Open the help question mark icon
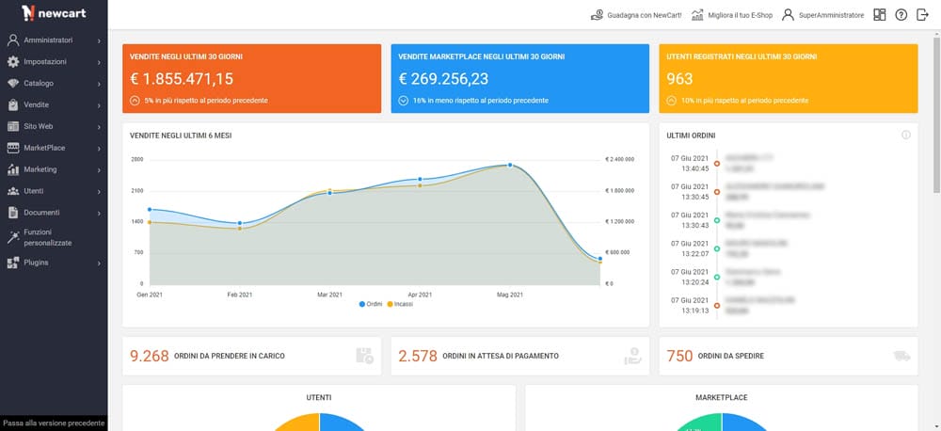 tap(901, 14)
